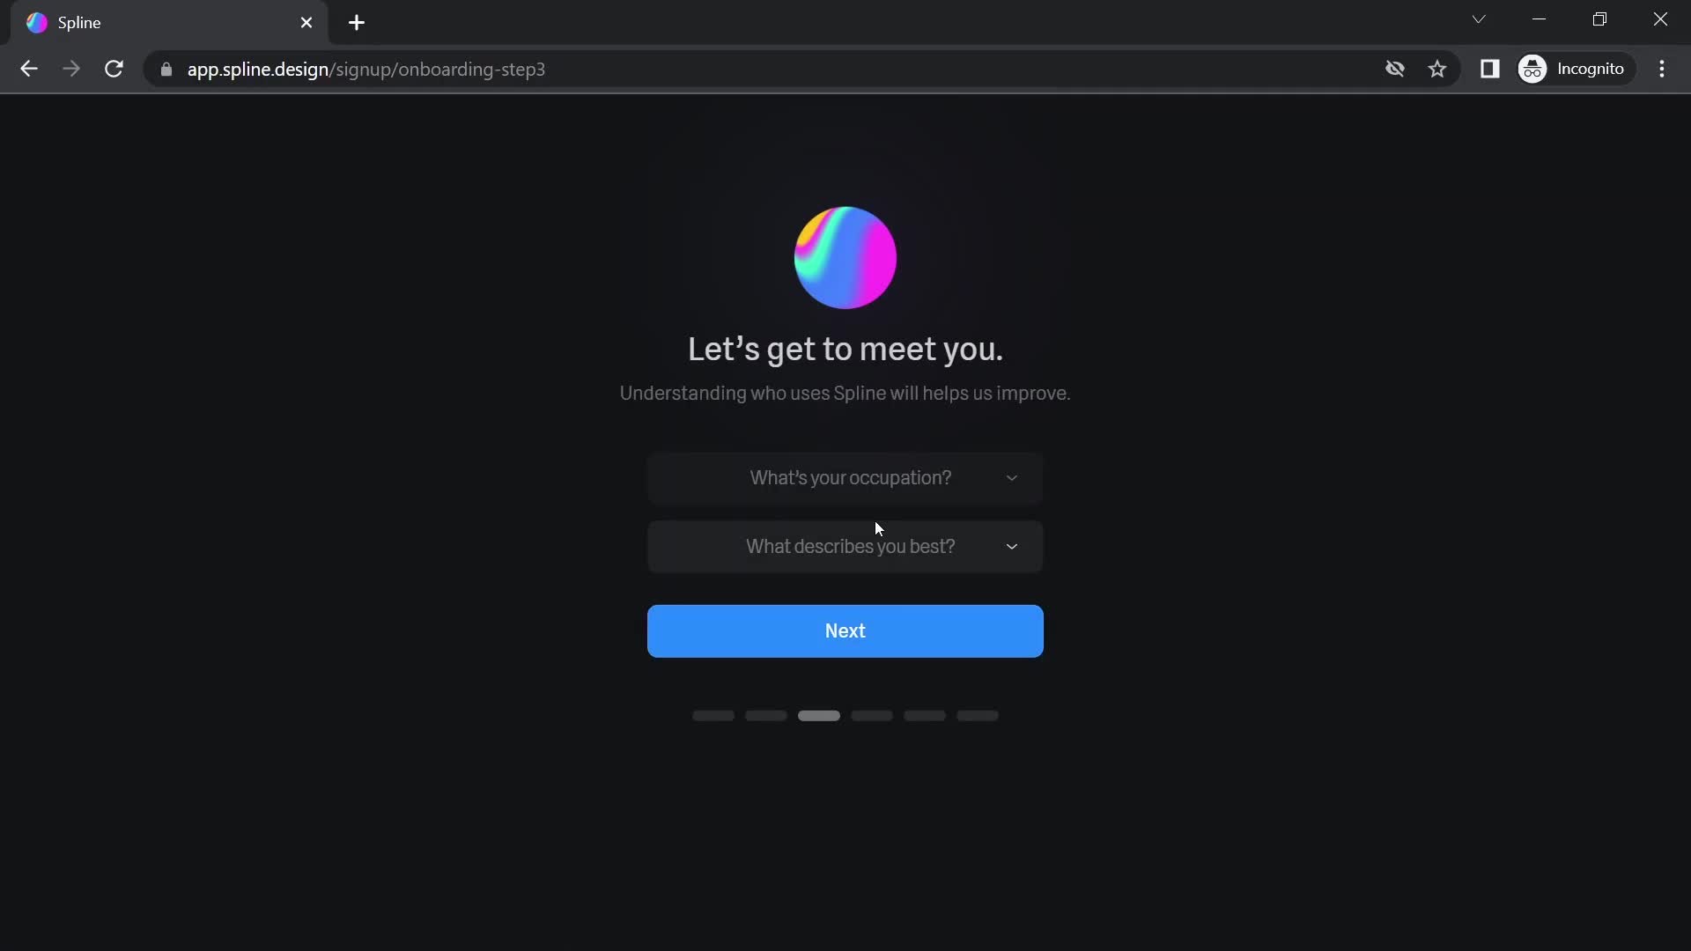Click the fourth onboarding progress dot
Viewport: 1691px width, 951px height.
(x=872, y=714)
